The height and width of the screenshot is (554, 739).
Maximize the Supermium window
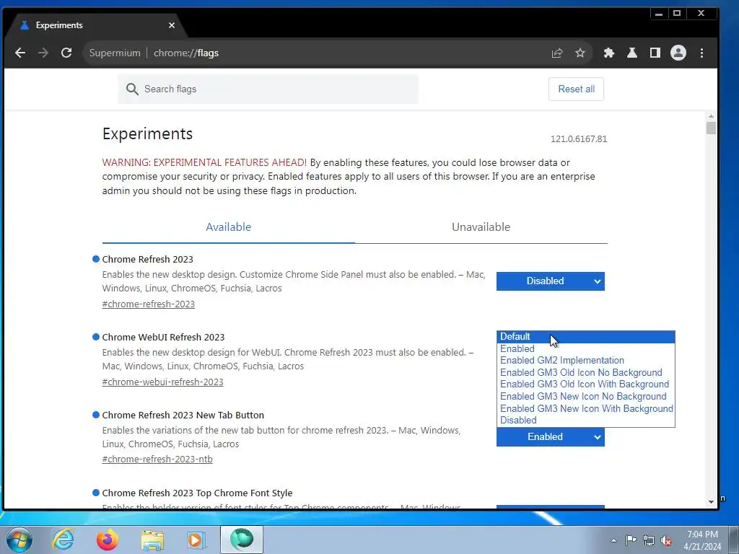click(x=677, y=14)
